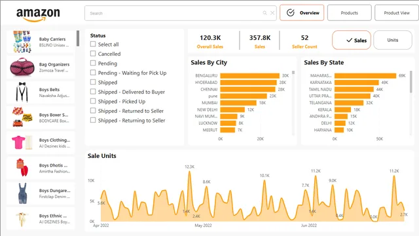Click the 10.1K peak label in Sale Units
Image resolution: width=419 pixels, height=236 pixels.
click(264, 176)
